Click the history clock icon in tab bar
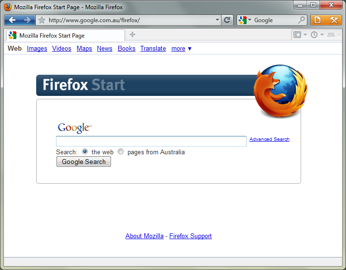 314,35
